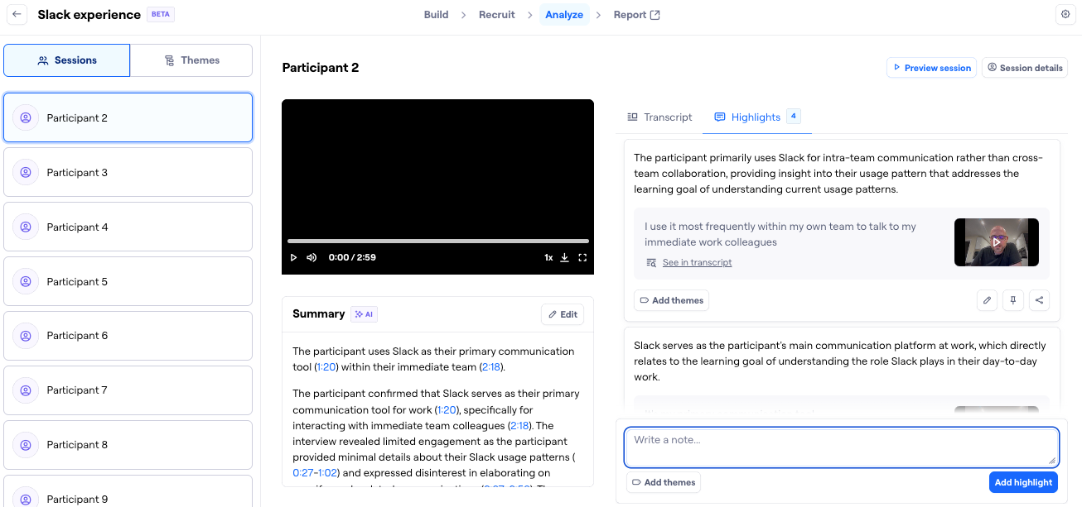Open the Recruit step
The height and width of the screenshot is (507, 1082).
coord(497,15)
